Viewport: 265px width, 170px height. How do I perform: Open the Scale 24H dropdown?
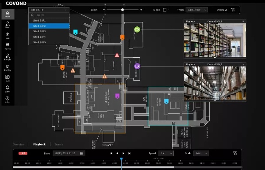click(x=201, y=153)
